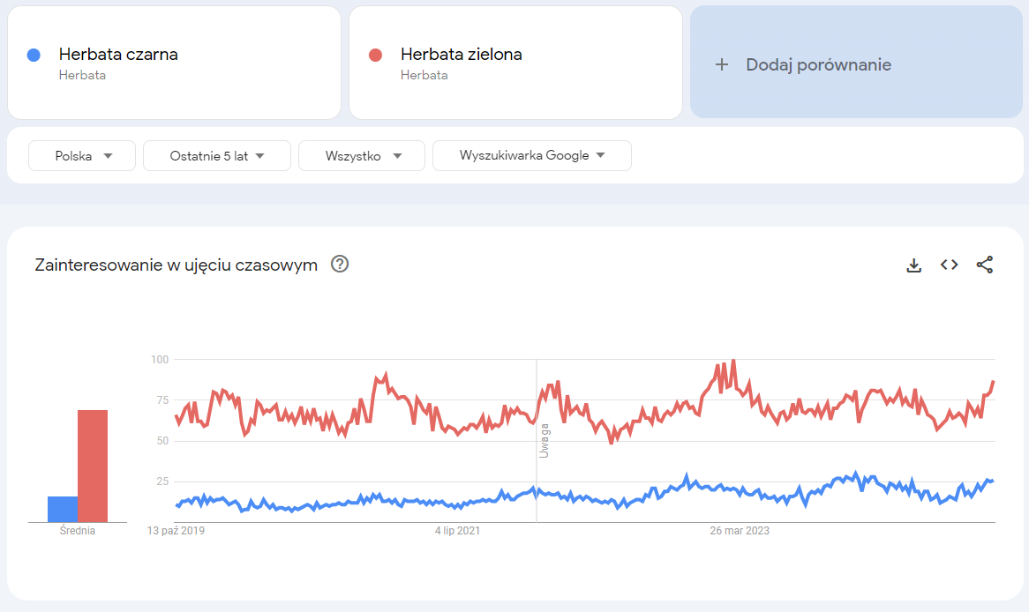
Task: Open help about Zainteresowanie w ujęciu czasowym
Action: 340,264
